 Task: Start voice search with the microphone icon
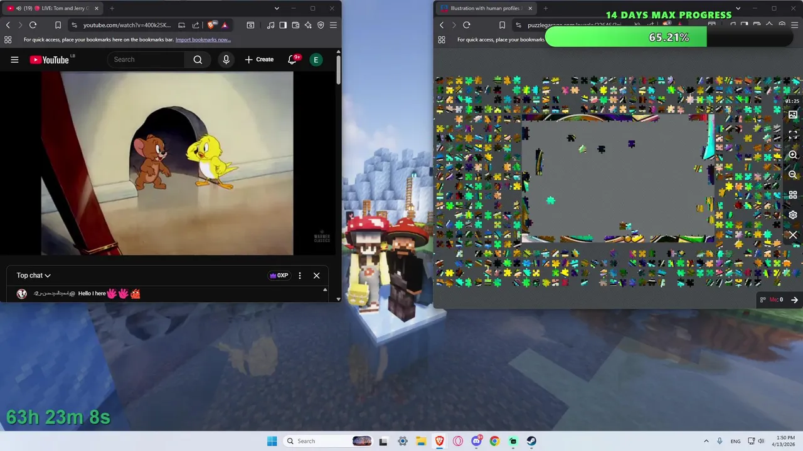coord(226,60)
